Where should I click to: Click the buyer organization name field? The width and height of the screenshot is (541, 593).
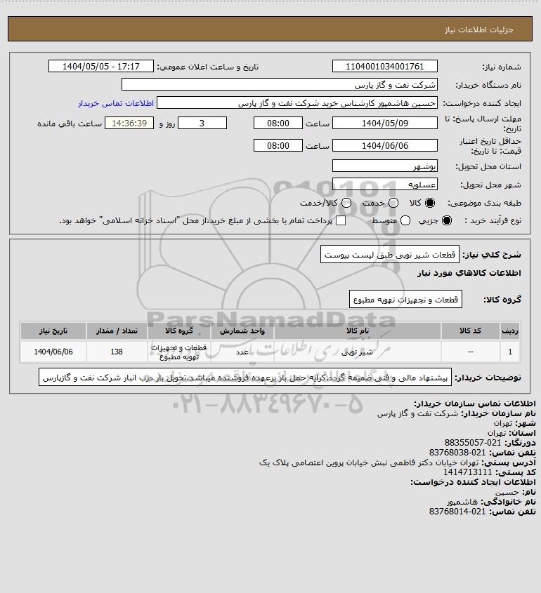click(x=280, y=85)
